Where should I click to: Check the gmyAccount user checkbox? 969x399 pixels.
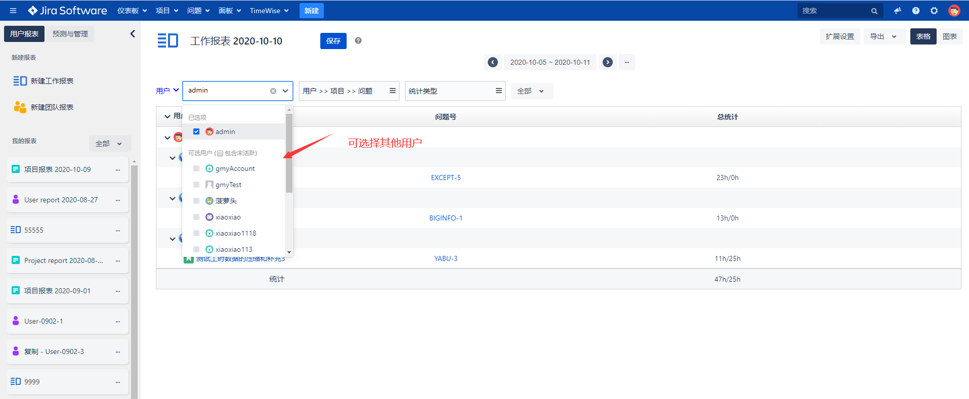[x=196, y=168]
